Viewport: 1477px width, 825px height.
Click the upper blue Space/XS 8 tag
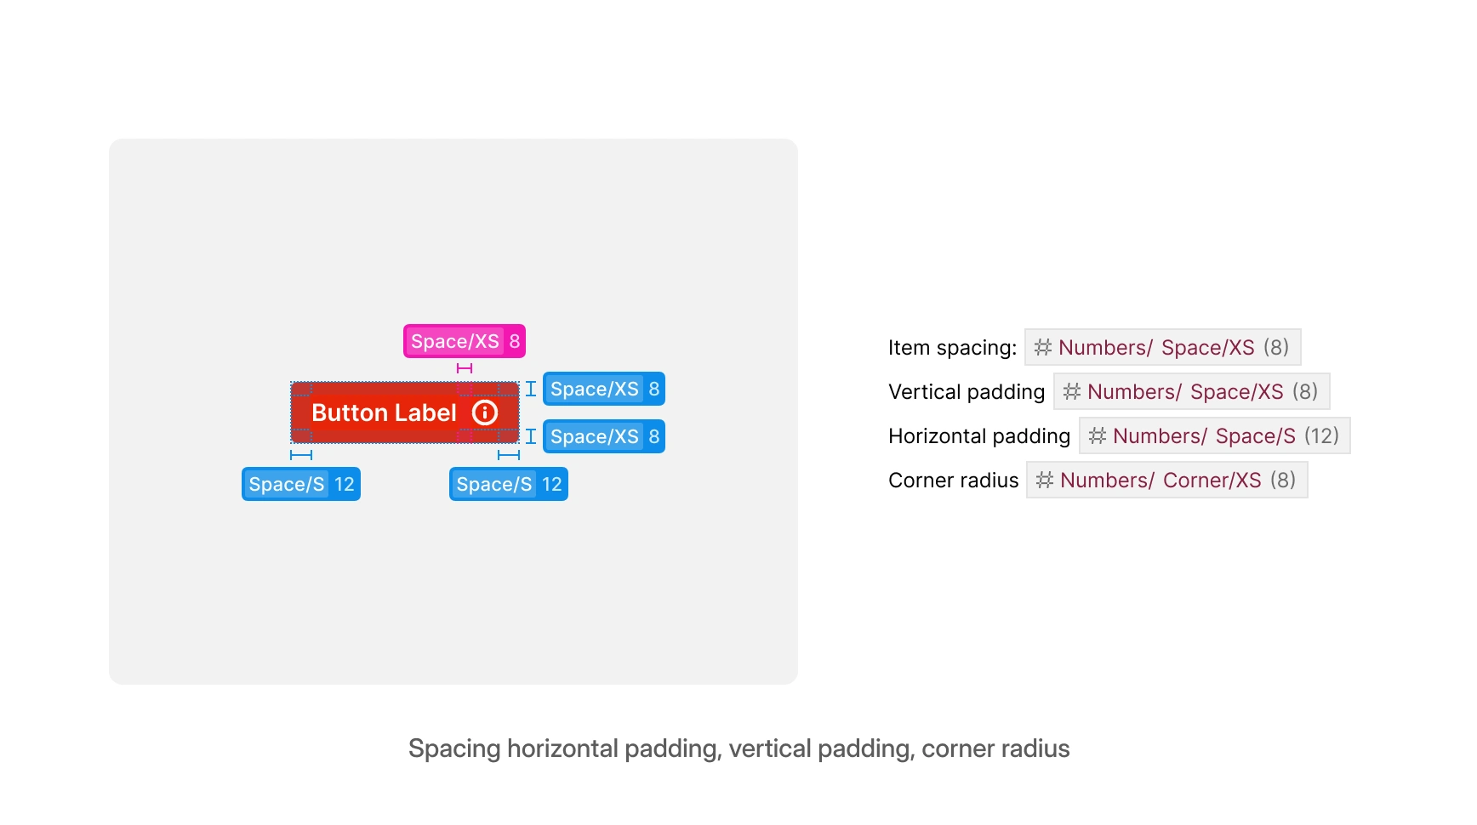coord(604,389)
